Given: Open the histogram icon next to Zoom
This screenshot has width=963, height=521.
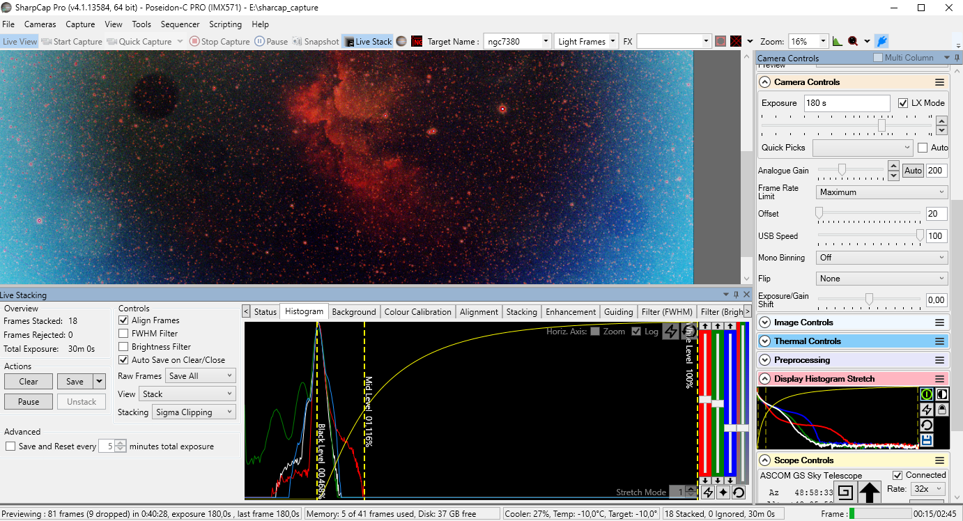Looking at the screenshot, I should (838, 42).
